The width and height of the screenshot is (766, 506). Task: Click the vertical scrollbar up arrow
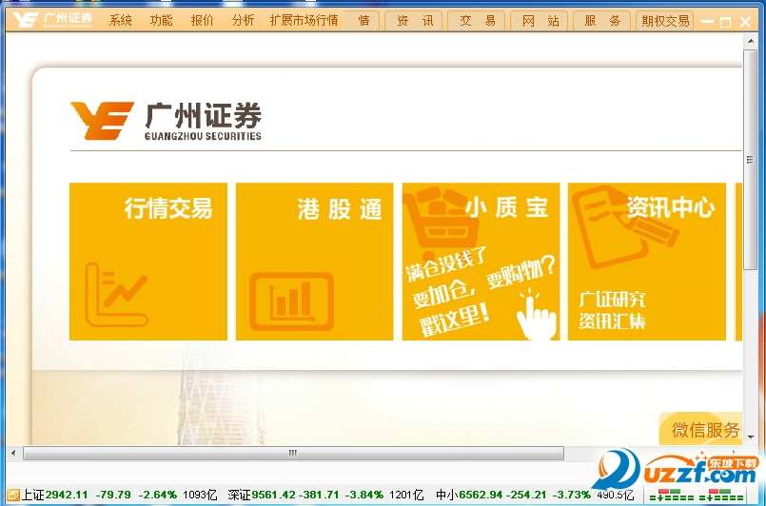pos(751,41)
